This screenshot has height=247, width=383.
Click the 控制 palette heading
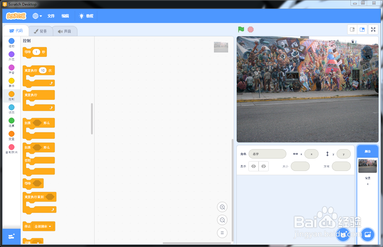point(27,41)
